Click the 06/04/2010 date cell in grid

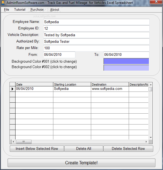[x=34, y=89]
